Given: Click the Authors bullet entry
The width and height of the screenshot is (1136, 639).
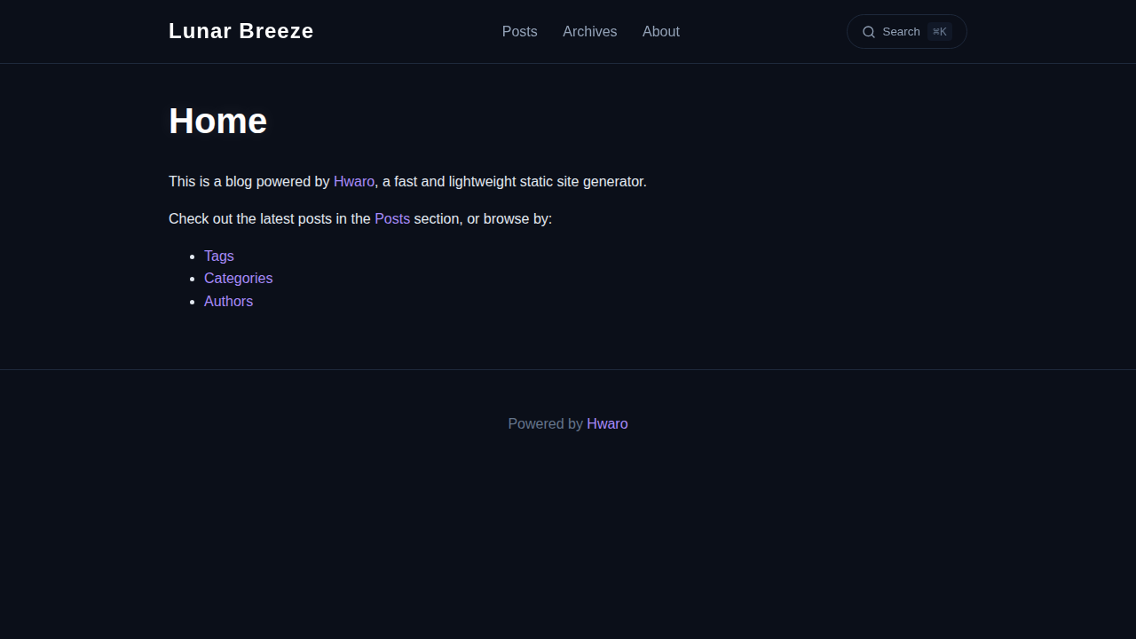Looking at the screenshot, I should tap(228, 301).
